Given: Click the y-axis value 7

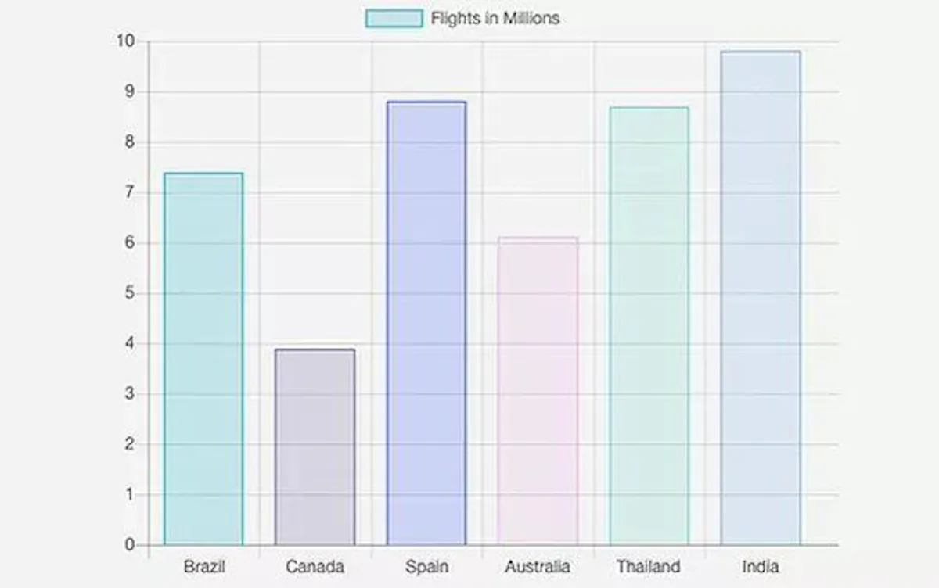Looking at the screenshot, I should (131, 192).
